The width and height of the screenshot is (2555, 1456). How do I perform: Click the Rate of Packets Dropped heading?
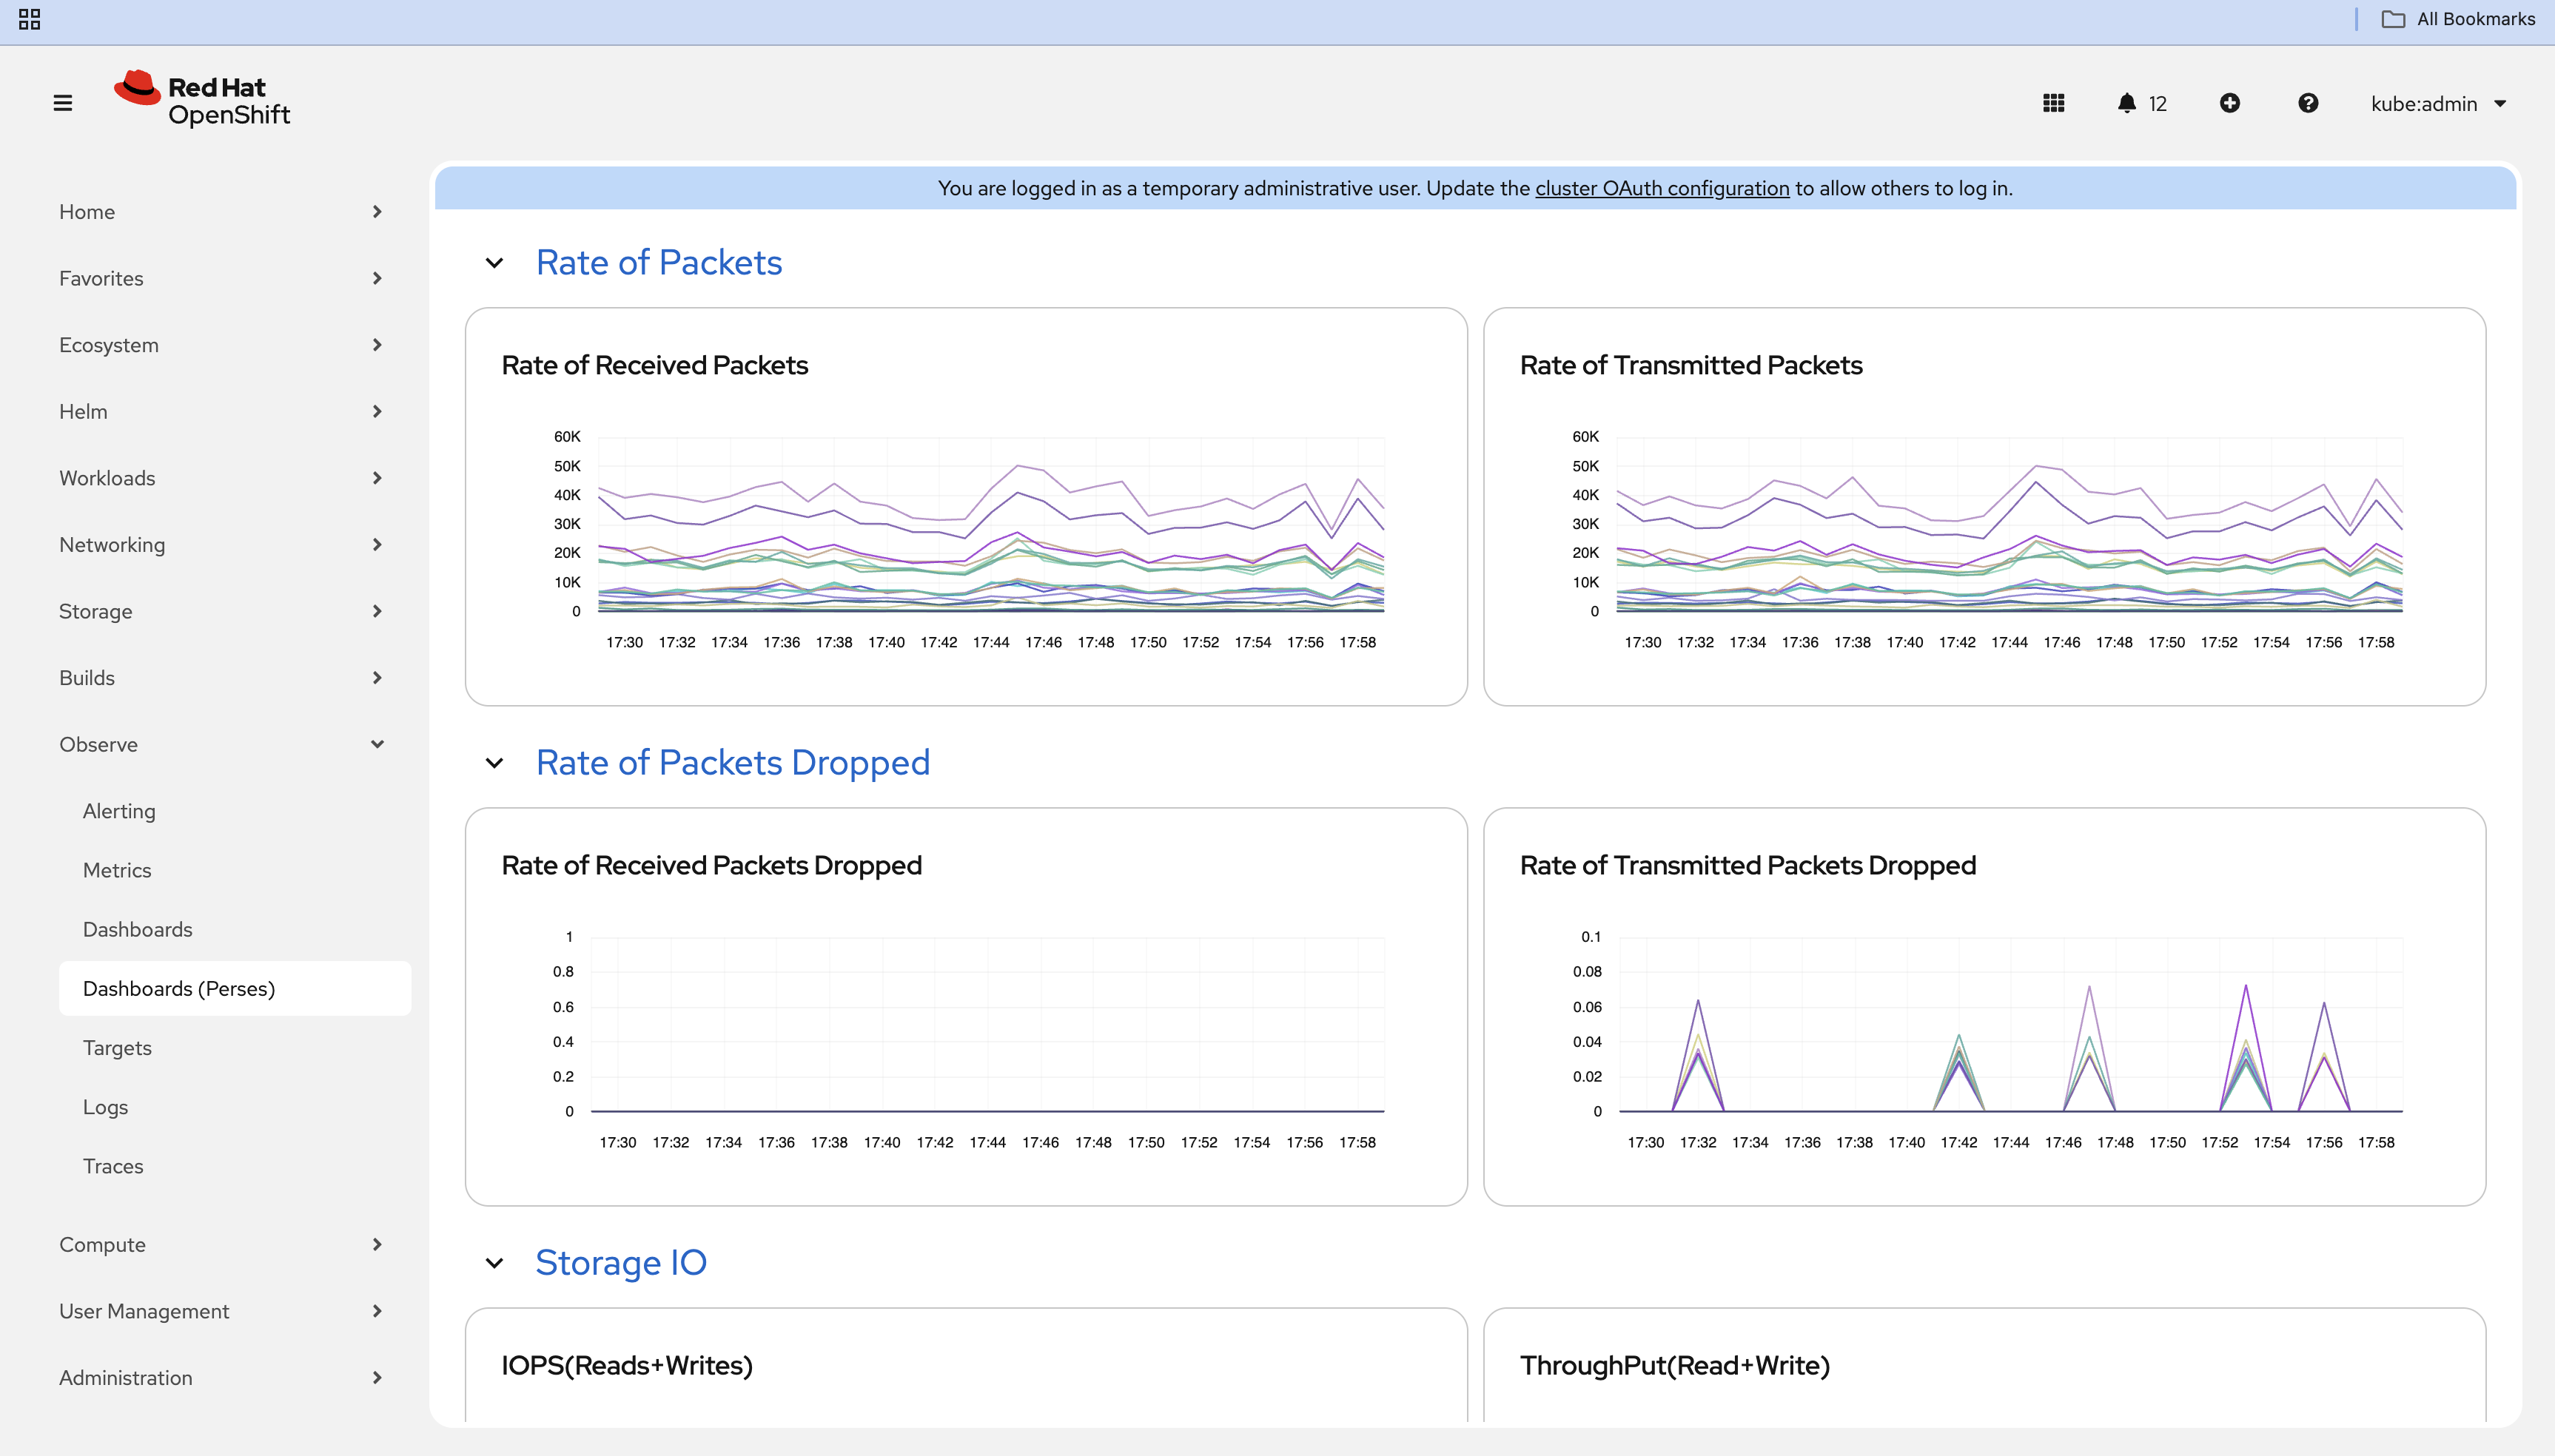(x=732, y=763)
